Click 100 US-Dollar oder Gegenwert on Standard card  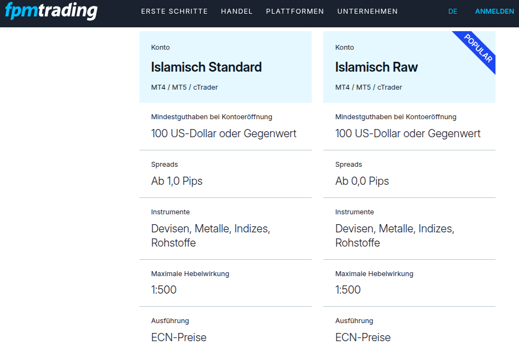pos(224,133)
